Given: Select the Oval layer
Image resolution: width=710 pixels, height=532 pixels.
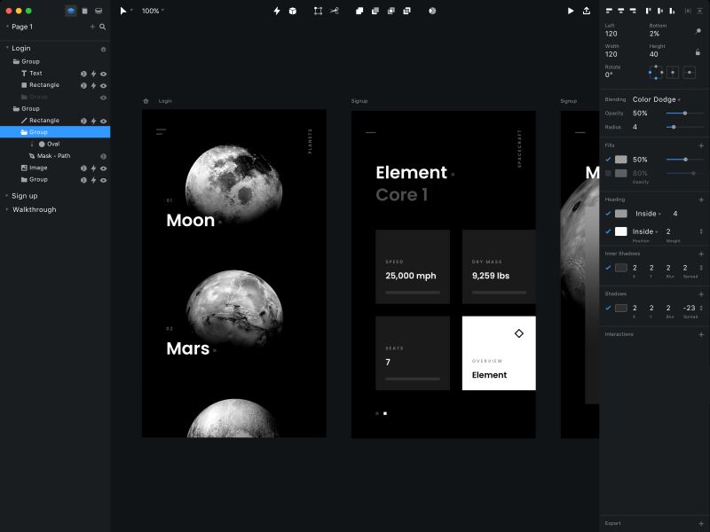Looking at the screenshot, I should [x=55, y=144].
